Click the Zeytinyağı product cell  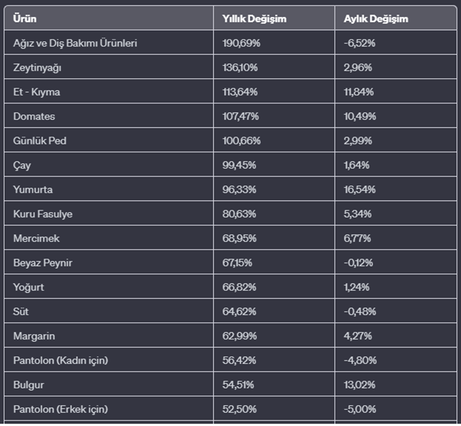(38, 68)
